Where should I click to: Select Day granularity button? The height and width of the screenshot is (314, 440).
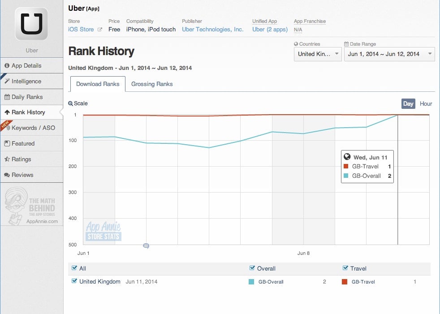[x=408, y=103]
